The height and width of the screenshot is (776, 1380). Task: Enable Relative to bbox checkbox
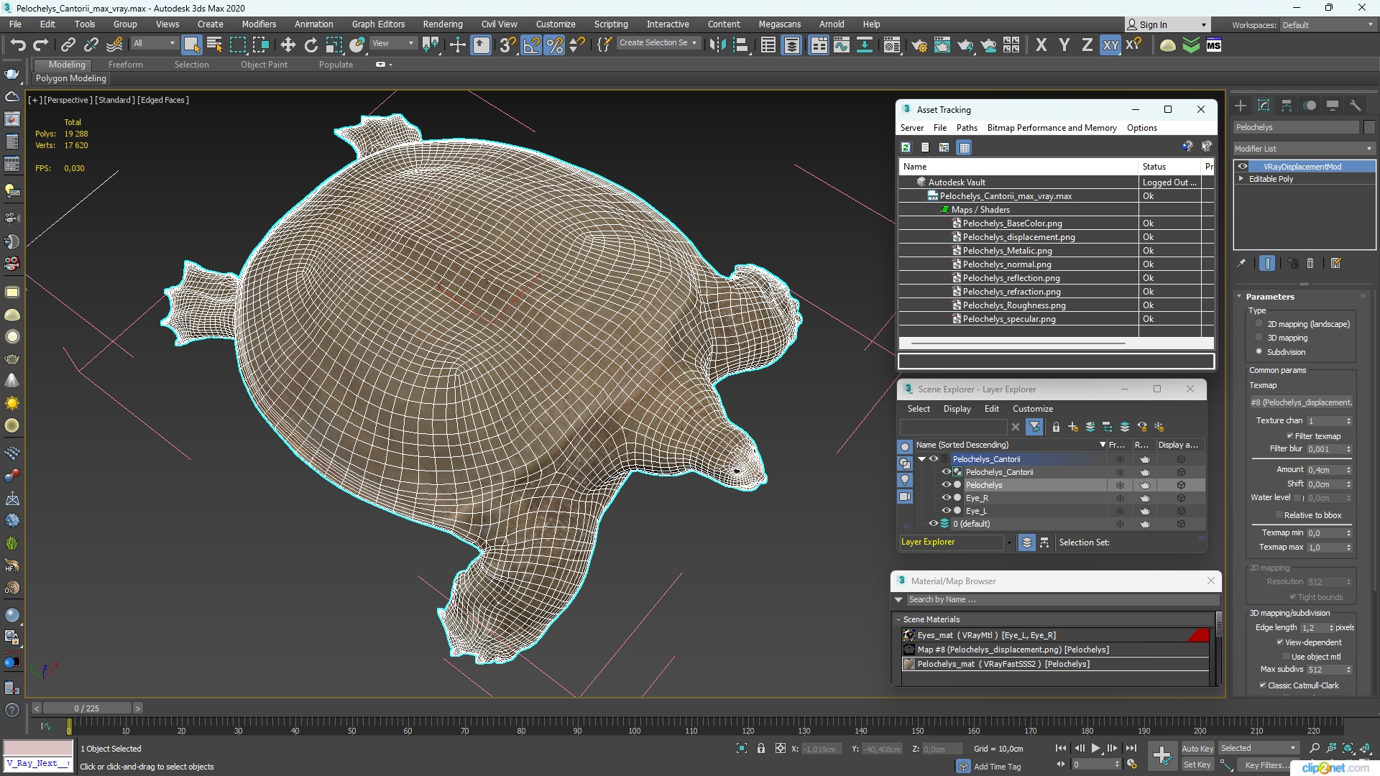pyautogui.click(x=1279, y=515)
